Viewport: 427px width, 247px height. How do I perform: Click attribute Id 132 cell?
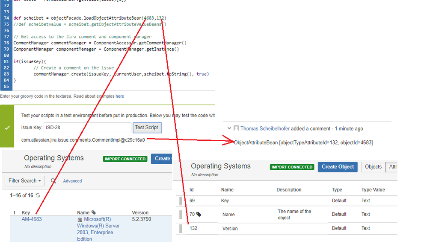point(193,228)
